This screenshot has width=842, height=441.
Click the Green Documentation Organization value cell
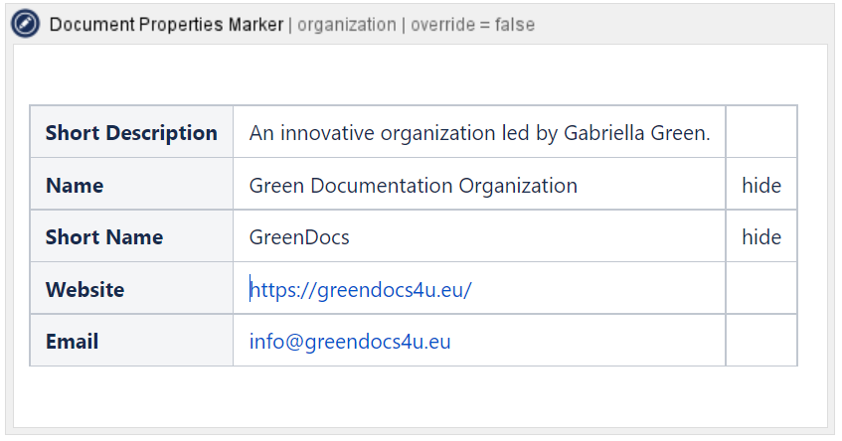413,186
